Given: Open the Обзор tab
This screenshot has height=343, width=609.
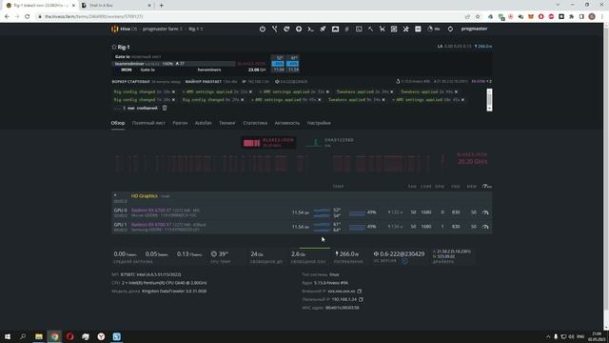Looking at the screenshot, I should pyautogui.click(x=118, y=123).
